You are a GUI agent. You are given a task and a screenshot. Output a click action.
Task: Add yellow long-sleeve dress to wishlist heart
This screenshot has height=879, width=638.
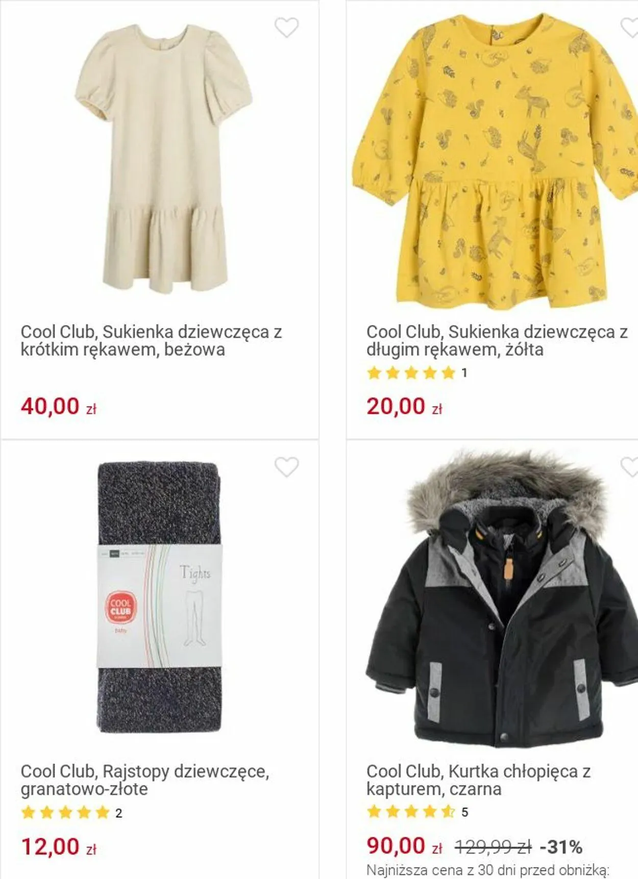[x=629, y=28]
